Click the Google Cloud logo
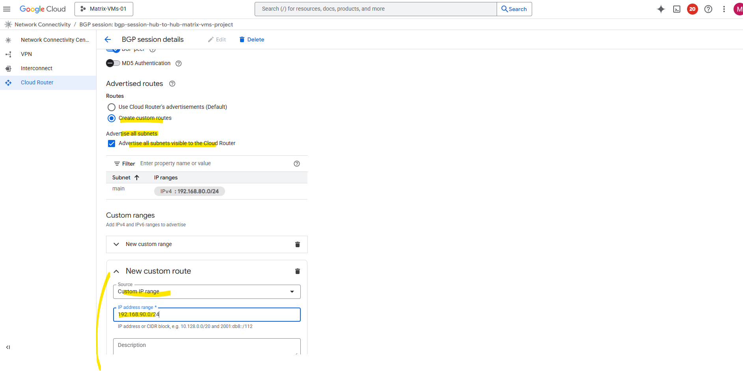Image resolution: width=743 pixels, height=371 pixels. coord(43,9)
